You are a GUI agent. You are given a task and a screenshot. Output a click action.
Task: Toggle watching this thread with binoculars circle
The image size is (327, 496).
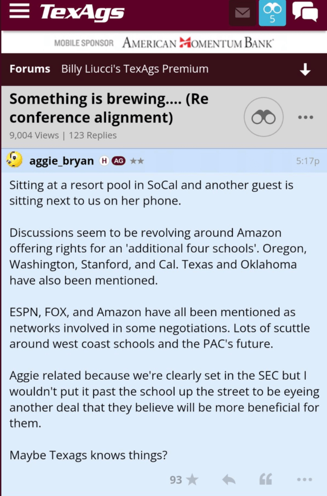263,118
